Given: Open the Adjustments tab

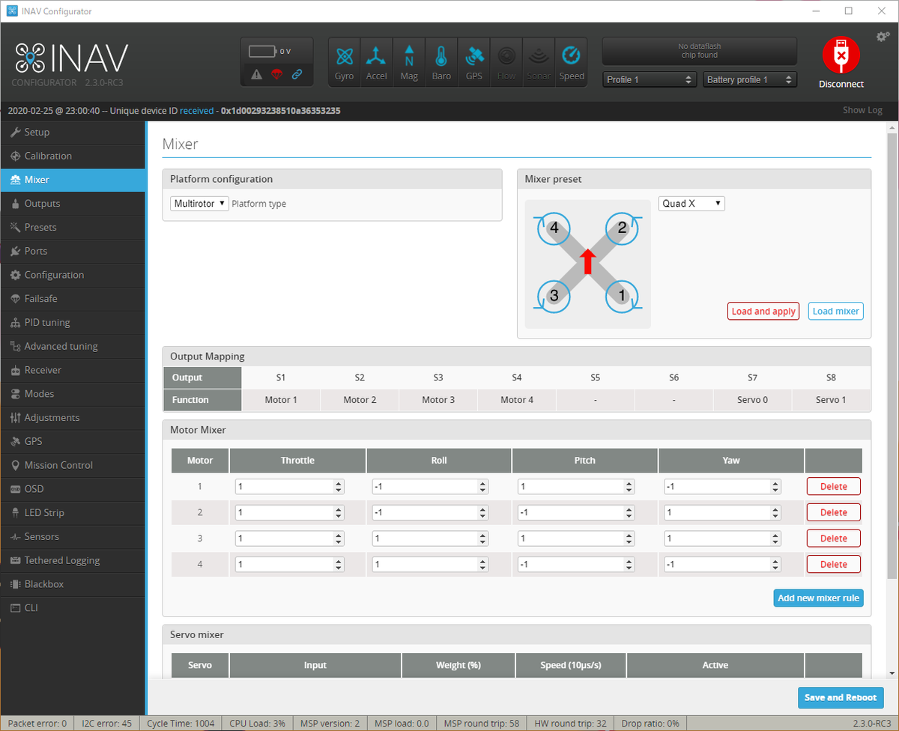Looking at the screenshot, I should point(73,417).
